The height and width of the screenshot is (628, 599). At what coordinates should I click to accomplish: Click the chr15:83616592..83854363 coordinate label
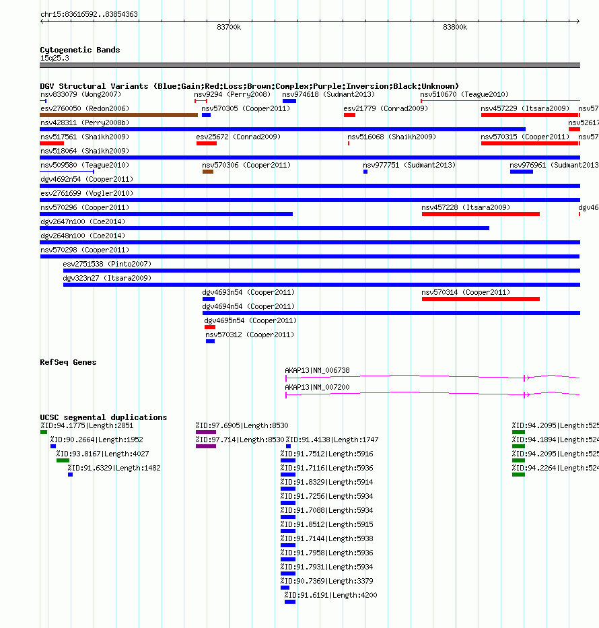click(x=89, y=14)
